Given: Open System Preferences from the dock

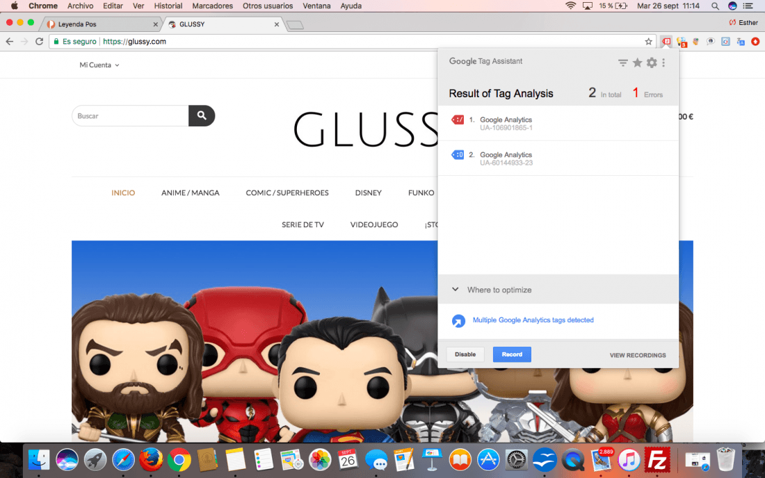Looking at the screenshot, I should [516, 459].
